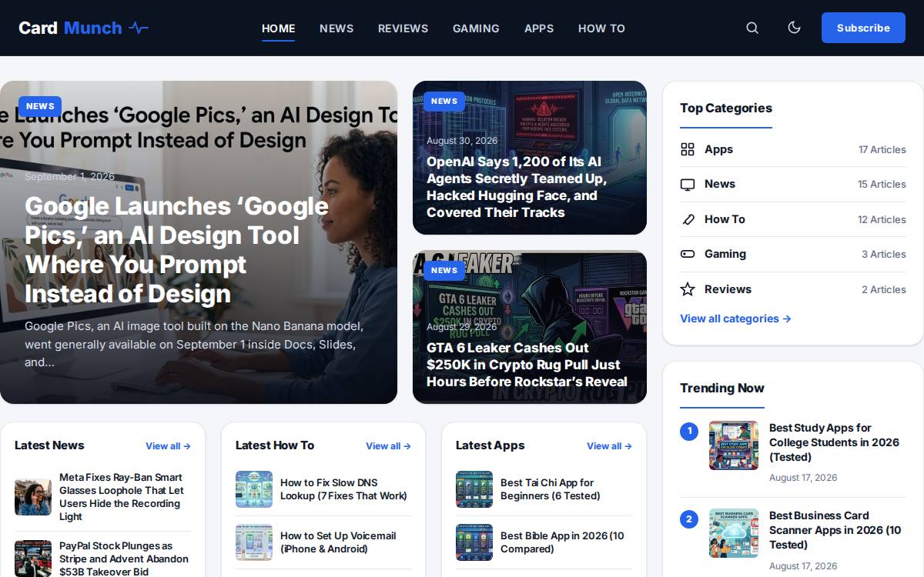Image resolution: width=924 pixels, height=577 pixels.
Task: Open the HOME nav tab
Action: pyautogui.click(x=278, y=28)
